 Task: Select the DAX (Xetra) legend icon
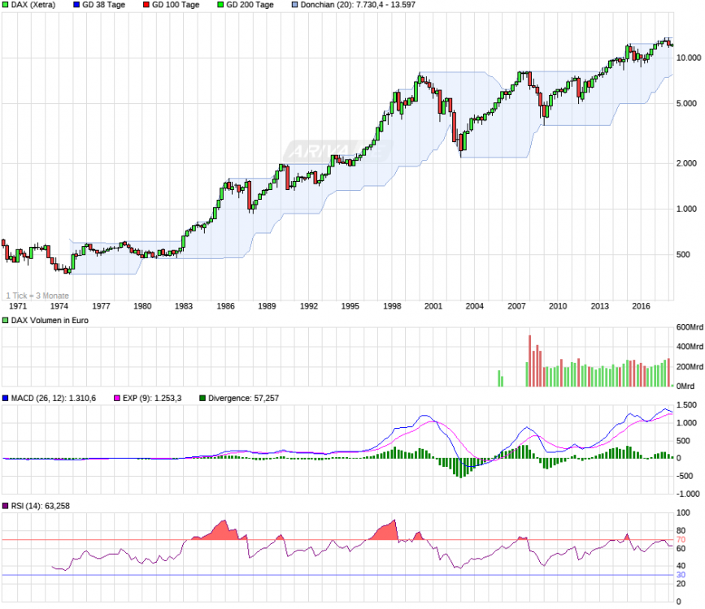(x=6, y=5)
